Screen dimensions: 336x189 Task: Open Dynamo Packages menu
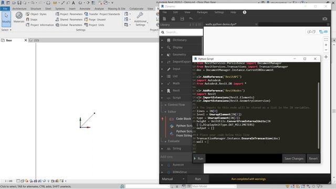[x=202, y=12]
